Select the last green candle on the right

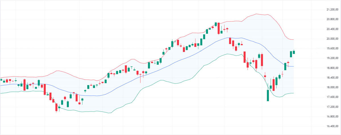coord(294,52)
